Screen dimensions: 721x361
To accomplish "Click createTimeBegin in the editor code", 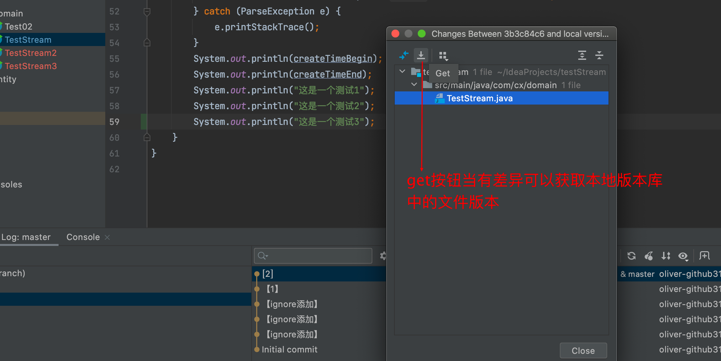I will (333, 59).
